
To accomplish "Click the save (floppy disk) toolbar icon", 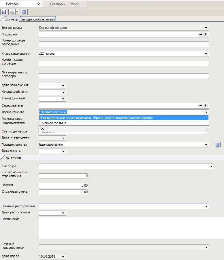I will tap(4, 12).
